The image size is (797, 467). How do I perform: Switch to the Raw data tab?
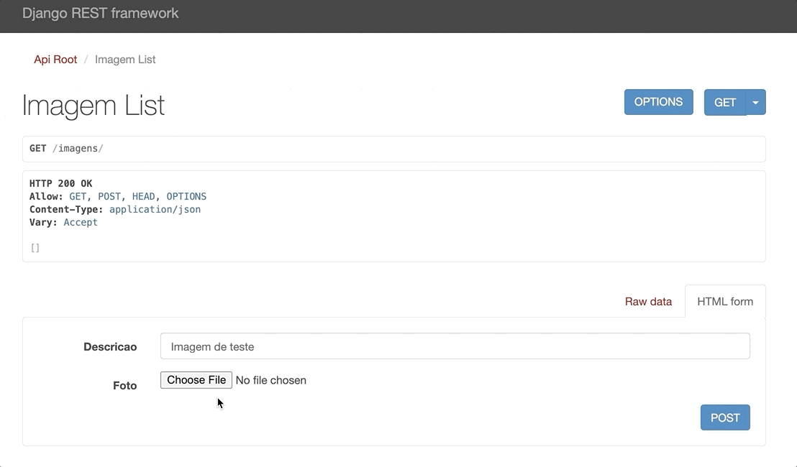(648, 302)
